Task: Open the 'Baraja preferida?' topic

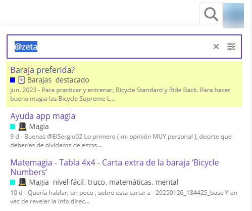Action: click(x=42, y=70)
